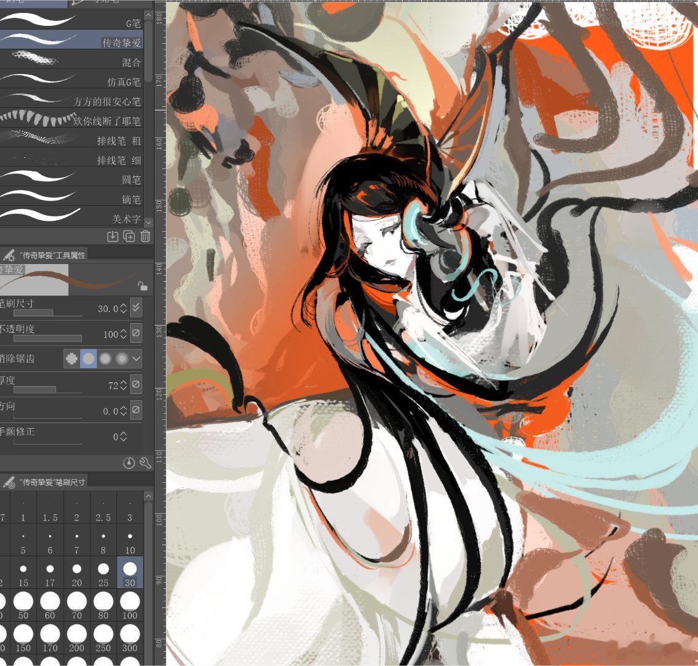Adjust the stabilization (手颤修正) slider
The width and height of the screenshot is (698, 666).
coord(47,441)
